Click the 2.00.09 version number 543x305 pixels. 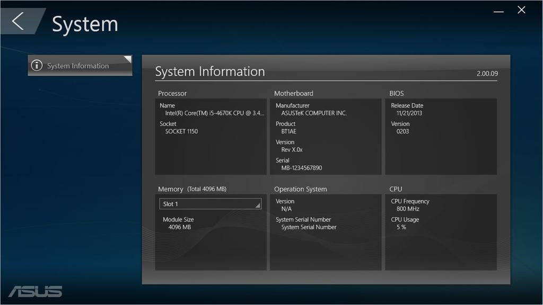coord(487,73)
